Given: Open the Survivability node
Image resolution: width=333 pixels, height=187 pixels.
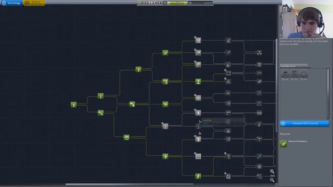Looking at the screenshot, I should click(x=126, y=137).
